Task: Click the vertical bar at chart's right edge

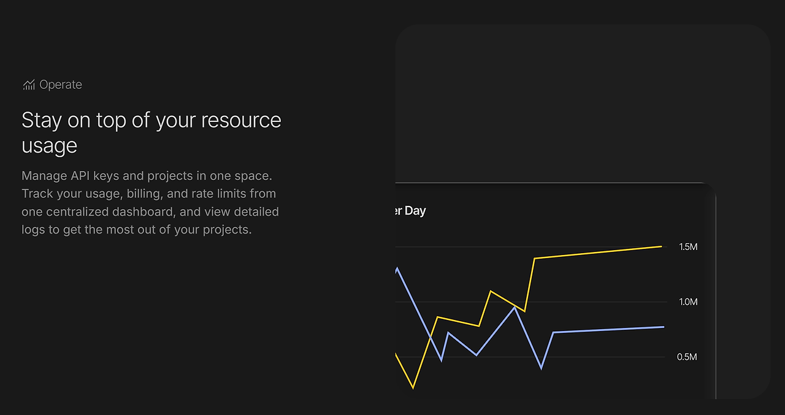Action: [716, 294]
